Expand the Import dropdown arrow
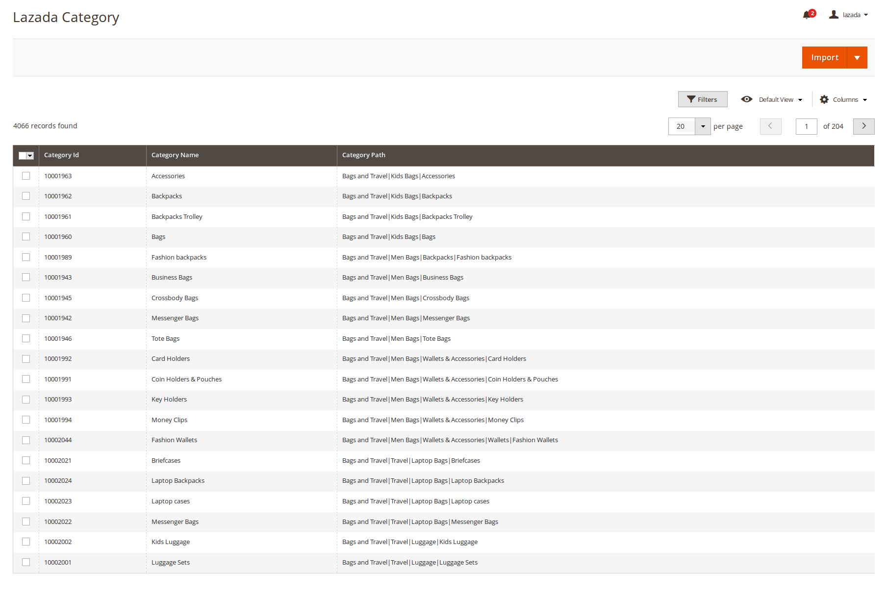This screenshot has width=888, height=593. click(857, 58)
